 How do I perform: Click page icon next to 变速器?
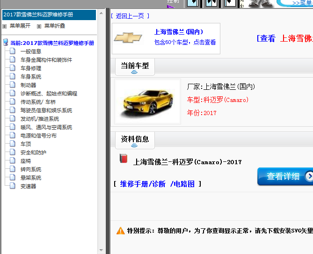(12, 186)
